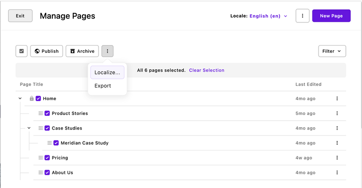The image size is (362, 188).
Task: Click the 4w ago timestamp for Pricing
Action: coord(304,158)
